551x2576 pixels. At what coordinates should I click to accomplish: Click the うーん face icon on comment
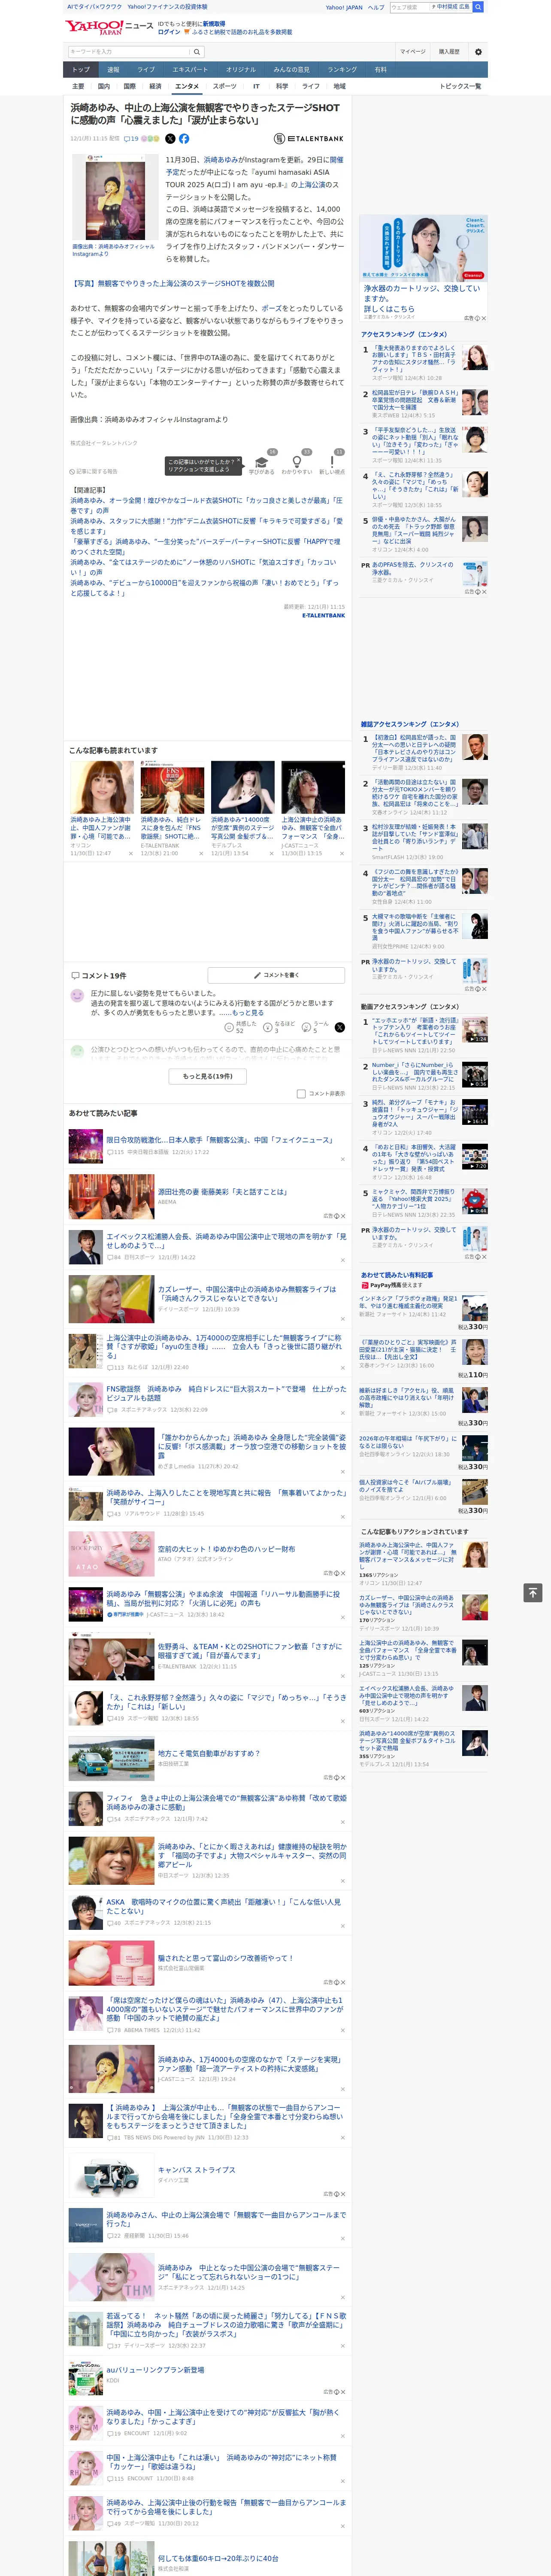point(307,1027)
